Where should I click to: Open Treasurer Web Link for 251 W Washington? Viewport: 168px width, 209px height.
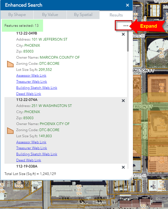(32, 148)
